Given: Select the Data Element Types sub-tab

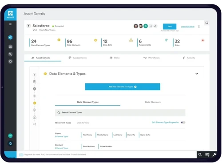Looking at the screenshot, I should point(87,102).
